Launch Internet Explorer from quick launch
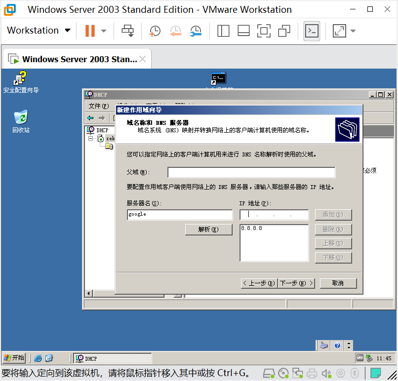Image resolution: width=398 pixels, height=381 pixels. (38, 358)
